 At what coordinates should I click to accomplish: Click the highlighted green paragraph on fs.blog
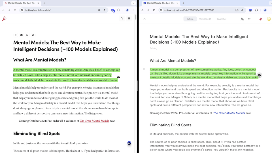67,75
